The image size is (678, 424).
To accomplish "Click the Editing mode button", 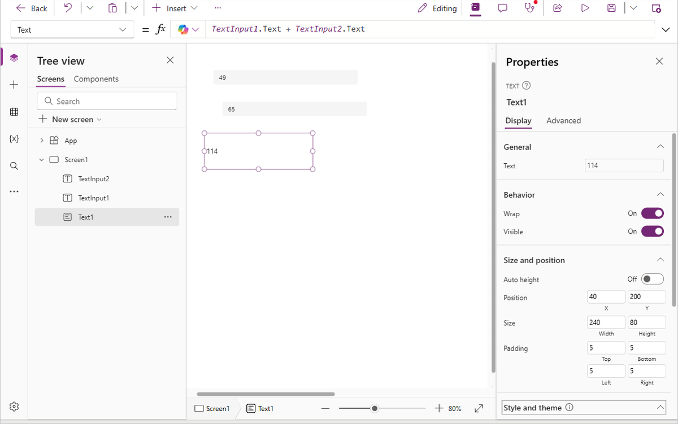I will 437,8.
